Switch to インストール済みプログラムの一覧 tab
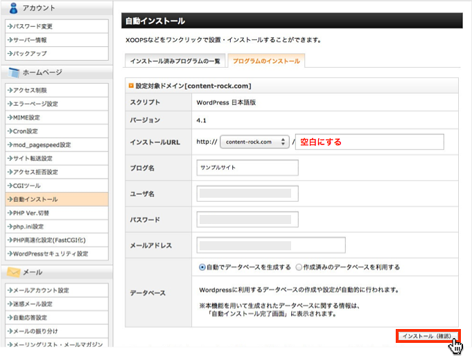Viewport: 472px width, 356px height. (x=175, y=61)
